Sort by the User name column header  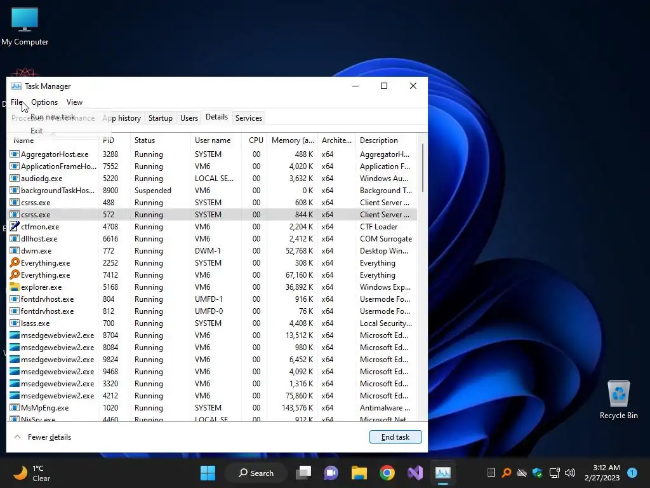(216, 140)
